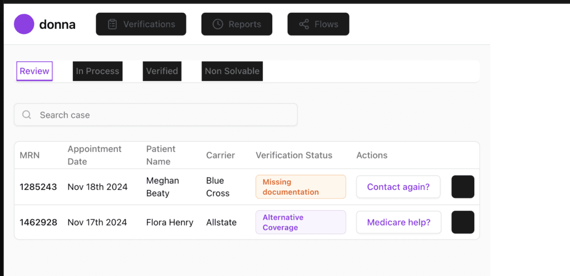Open the Non Solvable tab
Image resolution: width=570 pixels, height=276 pixels.
click(x=232, y=71)
